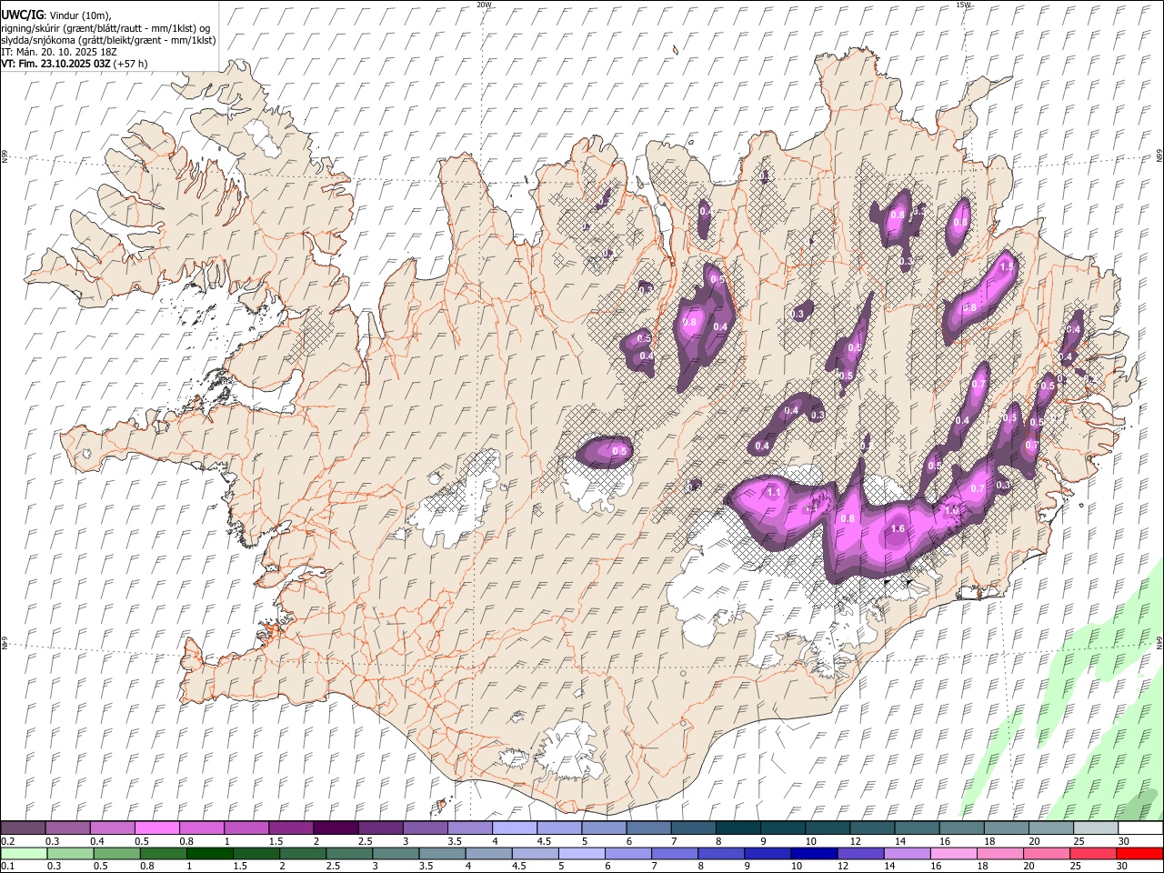Image resolution: width=1164 pixels, height=873 pixels.
Task: Click the 20W longitude label
Action: [484, 5]
